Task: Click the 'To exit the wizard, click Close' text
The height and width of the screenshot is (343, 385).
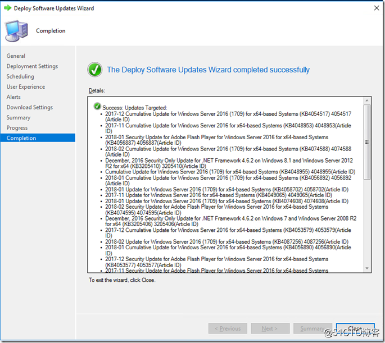Action: click(122, 280)
